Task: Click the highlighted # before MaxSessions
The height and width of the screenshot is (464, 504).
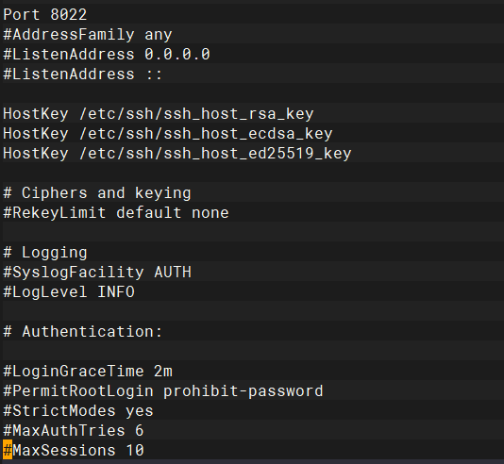Action: pos(8,450)
